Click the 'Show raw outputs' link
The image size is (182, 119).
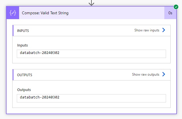coord(146,74)
